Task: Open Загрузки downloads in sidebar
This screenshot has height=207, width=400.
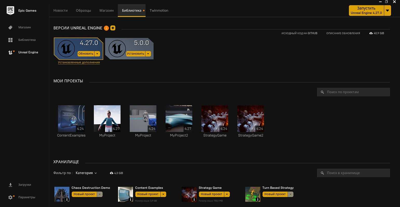Action: pyautogui.click(x=24, y=185)
